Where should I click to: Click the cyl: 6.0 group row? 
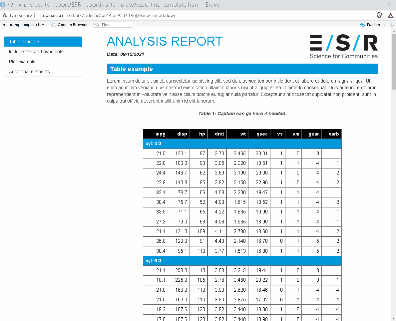tap(242, 261)
